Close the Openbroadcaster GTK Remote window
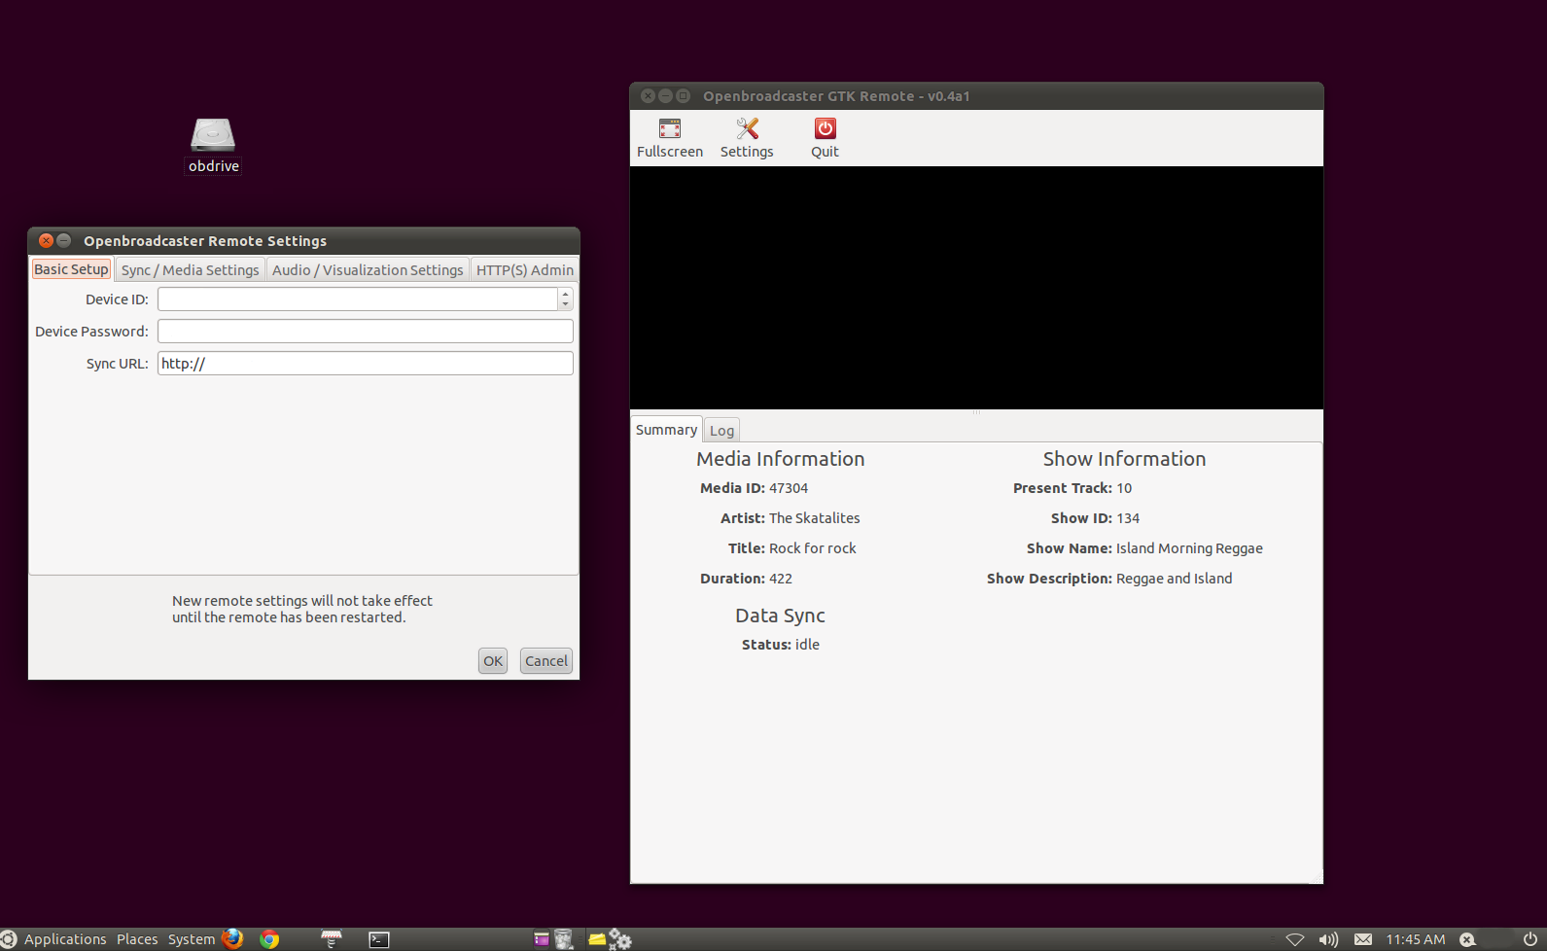 649,95
